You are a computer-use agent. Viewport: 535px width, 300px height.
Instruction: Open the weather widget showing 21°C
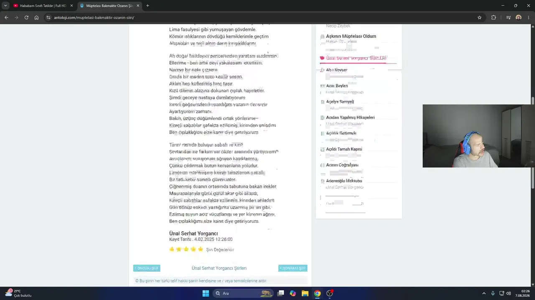[19, 293]
